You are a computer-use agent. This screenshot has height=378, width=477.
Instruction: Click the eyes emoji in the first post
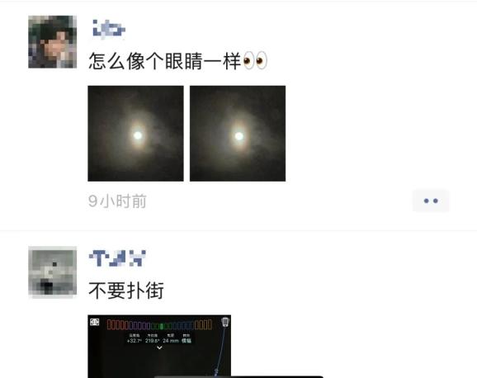pos(255,60)
